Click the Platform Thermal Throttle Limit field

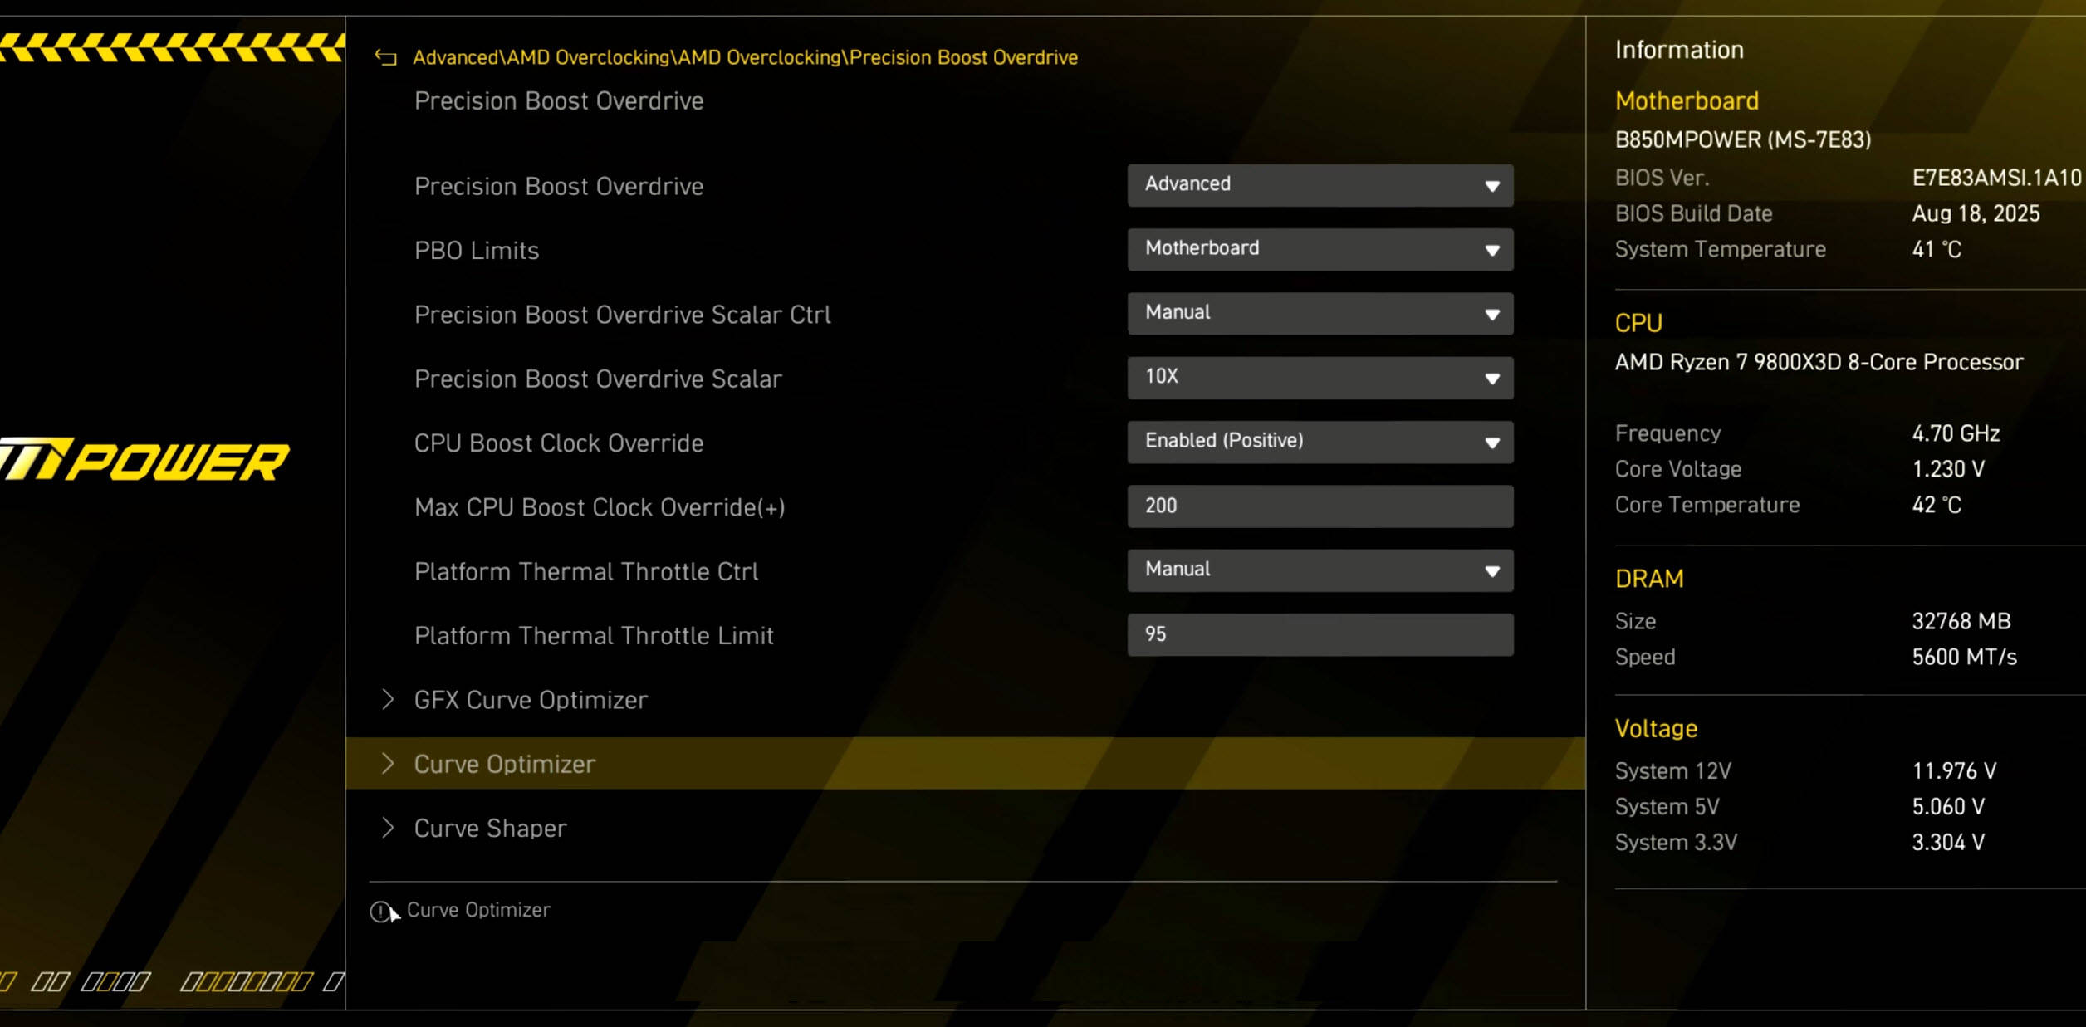[1319, 634]
